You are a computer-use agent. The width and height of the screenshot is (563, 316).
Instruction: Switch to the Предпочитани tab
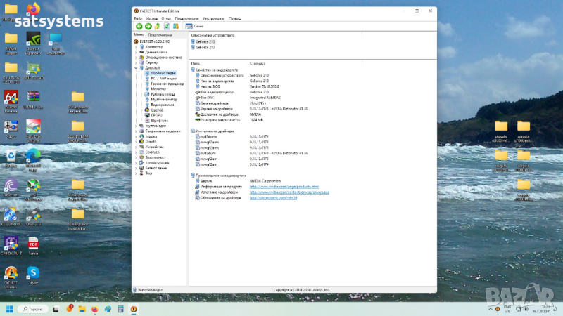point(160,34)
